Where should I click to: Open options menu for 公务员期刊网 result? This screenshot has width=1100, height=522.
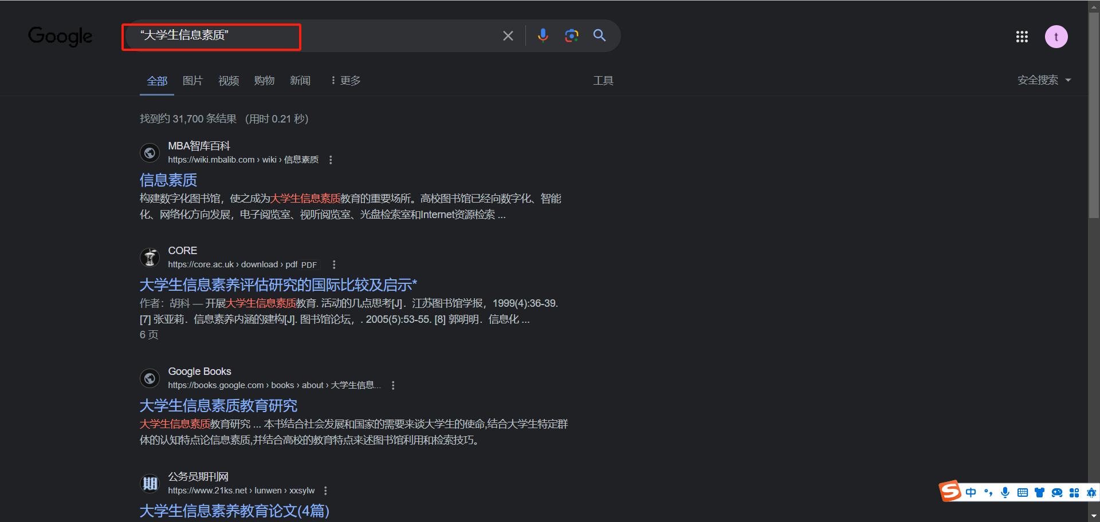[x=325, y=491]
